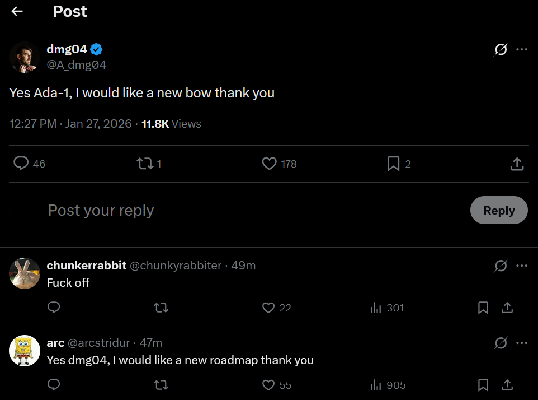This screenshot has height=400, width=538.
Task: Open the more options menu on dmg04's post
Action: [x=522, y=49]
